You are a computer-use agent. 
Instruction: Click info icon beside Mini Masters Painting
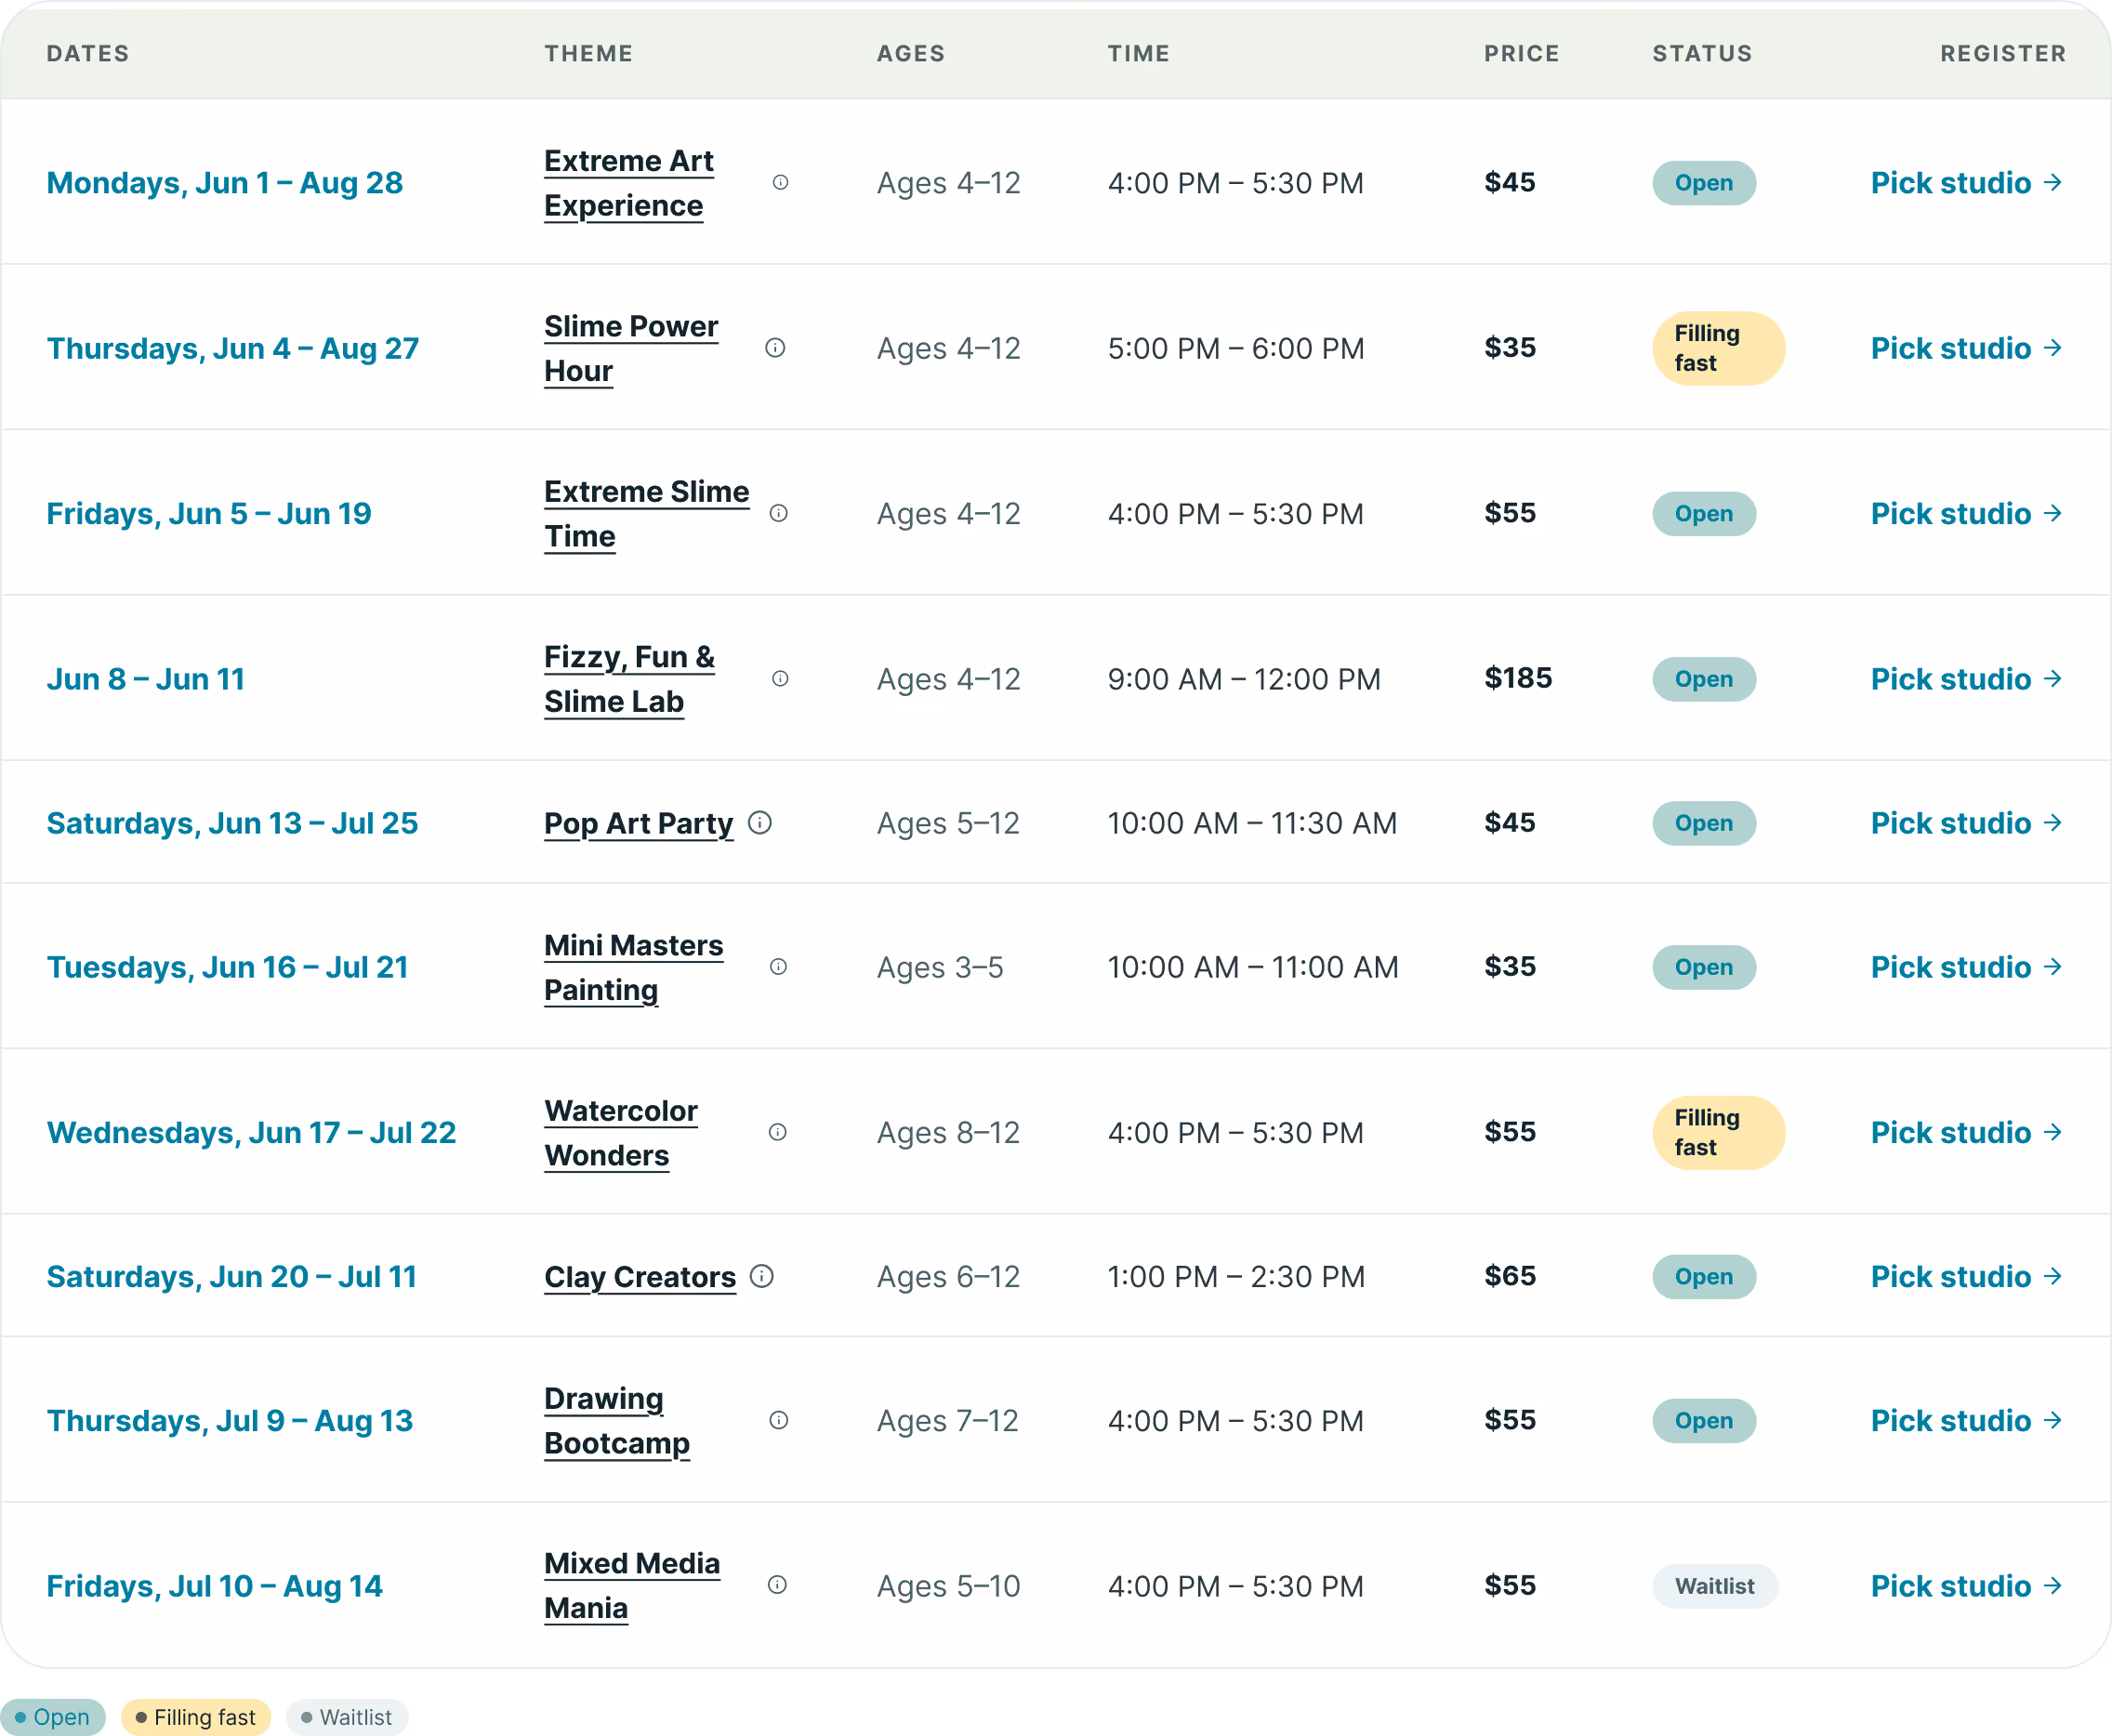click(x=778, y=967)
